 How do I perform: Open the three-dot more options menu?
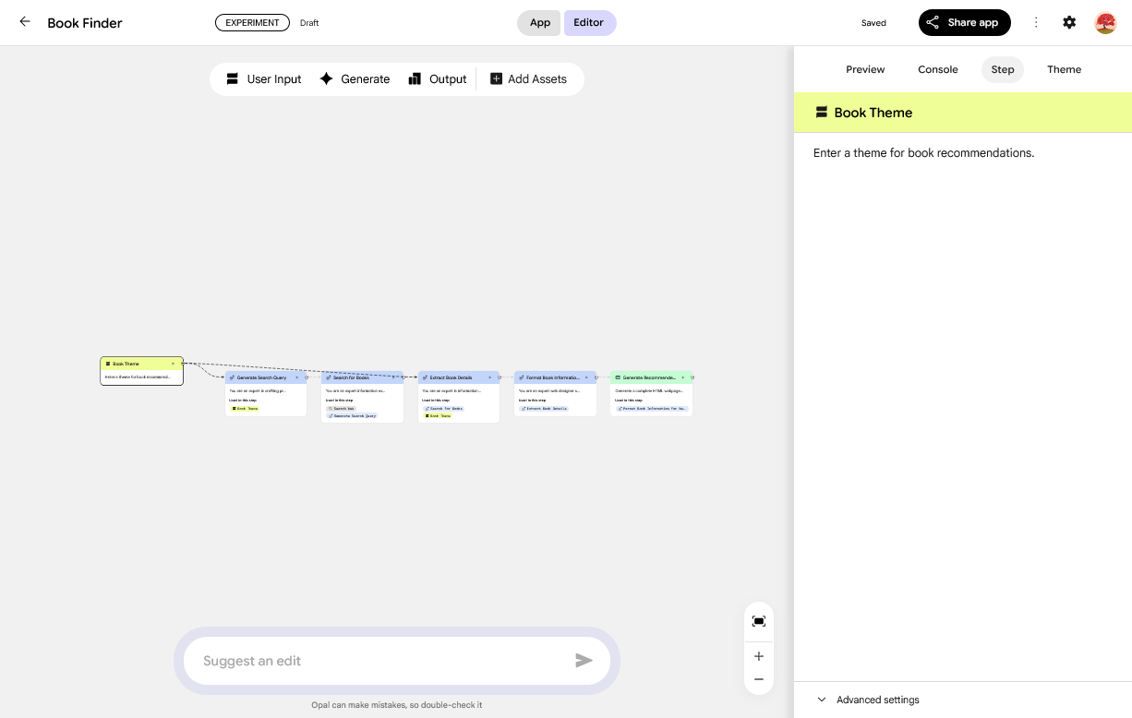(1036, 22)
